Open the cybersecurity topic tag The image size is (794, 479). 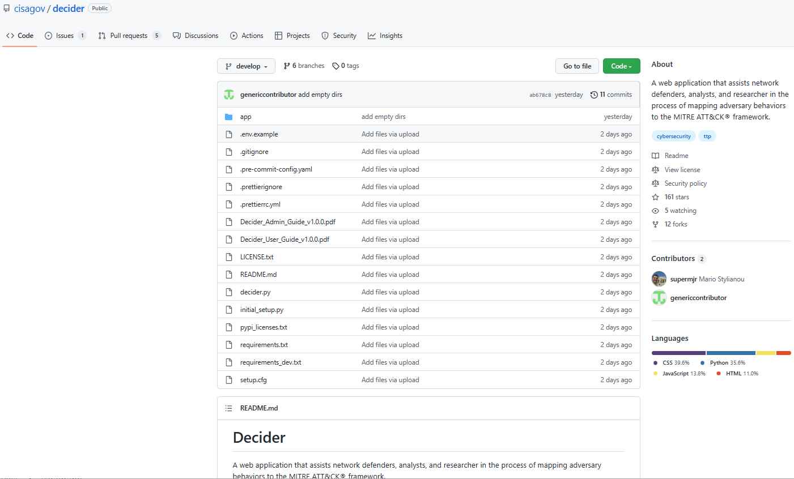pyautogui.click(x=673, y=136)
